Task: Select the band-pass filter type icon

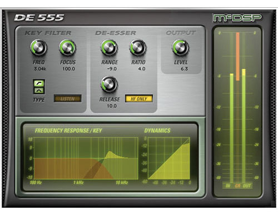Action: tap(39, 91)
